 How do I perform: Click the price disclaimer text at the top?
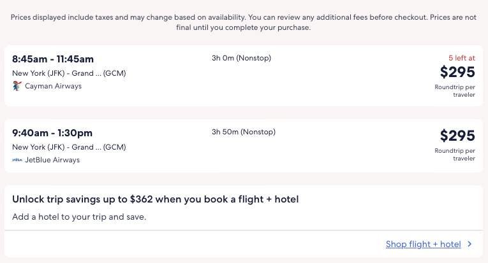(244, 22)
